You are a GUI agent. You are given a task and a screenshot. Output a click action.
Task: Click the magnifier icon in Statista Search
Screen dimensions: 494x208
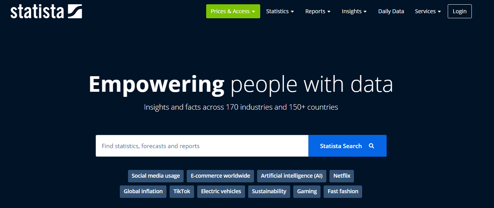pos(371,146)
